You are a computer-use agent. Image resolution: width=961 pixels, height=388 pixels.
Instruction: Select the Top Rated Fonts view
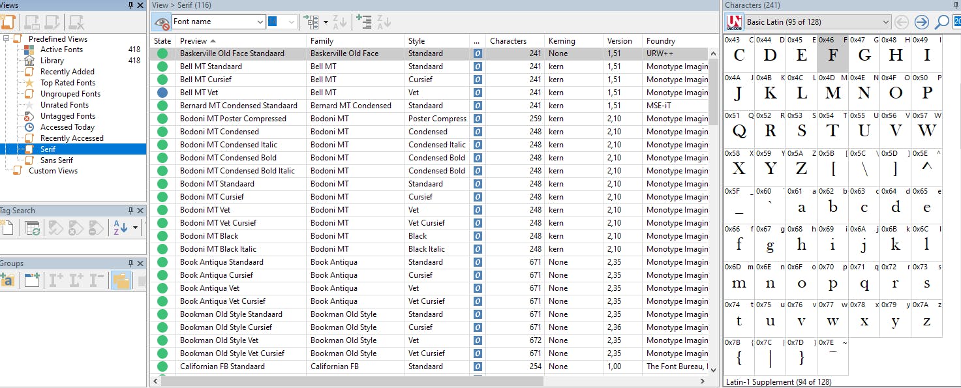click(67, 83)
